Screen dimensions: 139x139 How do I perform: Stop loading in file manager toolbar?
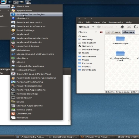point(129,27)
